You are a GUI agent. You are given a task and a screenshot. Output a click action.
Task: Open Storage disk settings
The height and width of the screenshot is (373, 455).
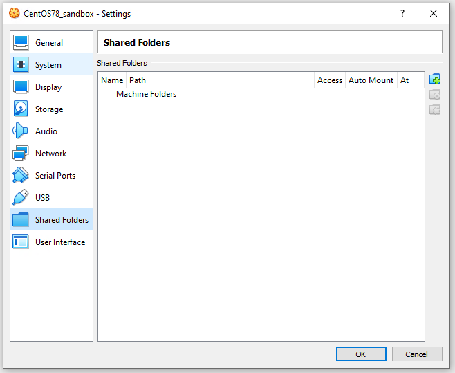coord(48,109)
